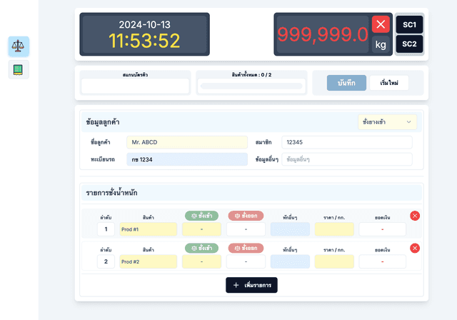Screen dimensions: 457x320
Task: Click the date 2024-10-13
Action: [x=144, y=24]
